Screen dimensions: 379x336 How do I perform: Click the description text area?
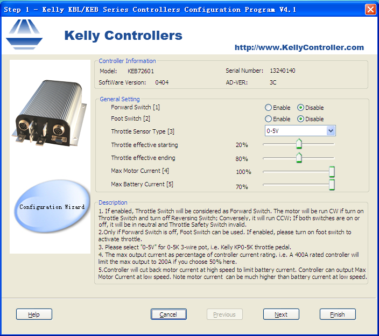[x=231, y=242]
